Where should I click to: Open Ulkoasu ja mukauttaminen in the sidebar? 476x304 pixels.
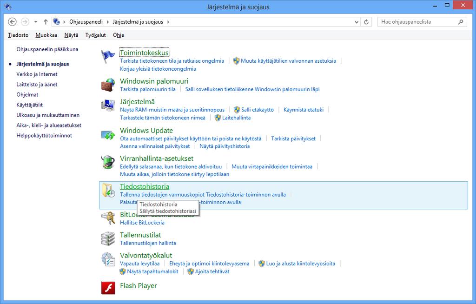pos(48,115)
